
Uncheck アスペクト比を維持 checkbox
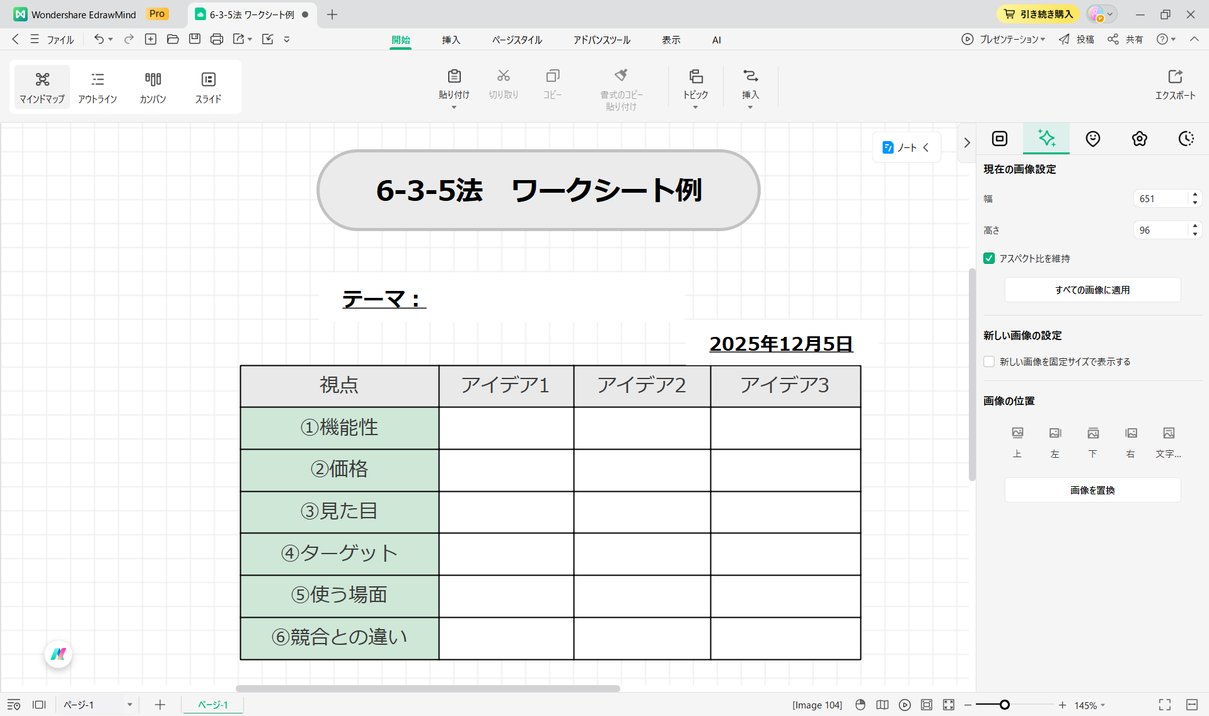988,258
